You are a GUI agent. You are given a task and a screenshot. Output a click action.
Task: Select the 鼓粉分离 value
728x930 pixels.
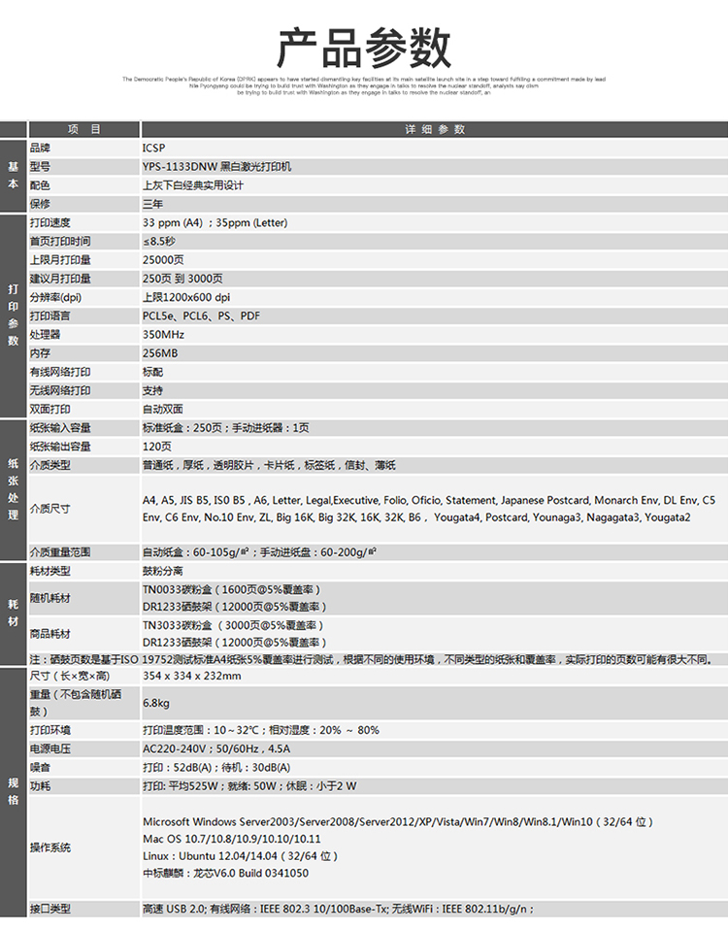[162, 571]
